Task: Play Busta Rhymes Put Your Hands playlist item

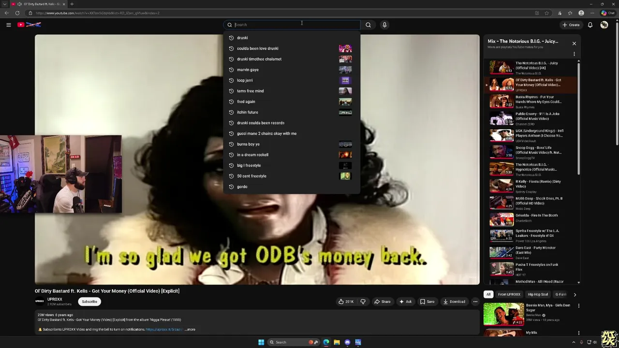Action: click(x=531, y=101)
